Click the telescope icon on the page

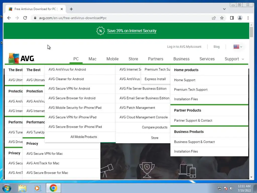(x=107, y=171)
